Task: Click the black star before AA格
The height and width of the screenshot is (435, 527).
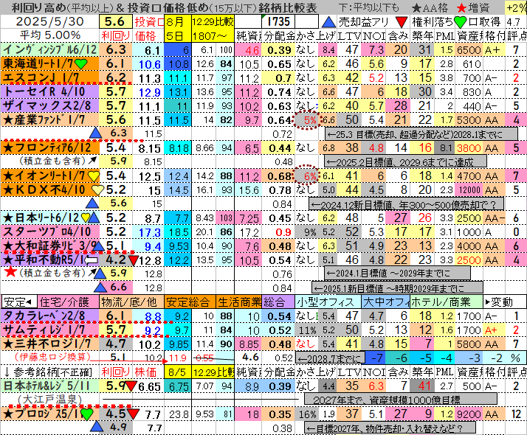Action: pos(416,7)
